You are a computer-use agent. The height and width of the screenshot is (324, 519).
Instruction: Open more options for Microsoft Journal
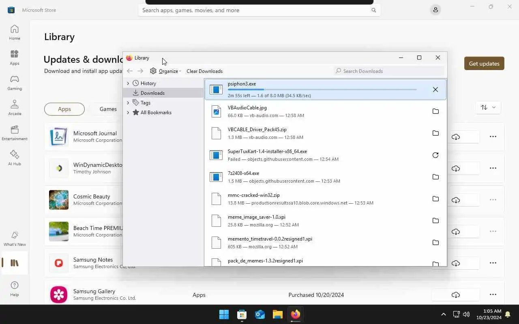(493, 136)
